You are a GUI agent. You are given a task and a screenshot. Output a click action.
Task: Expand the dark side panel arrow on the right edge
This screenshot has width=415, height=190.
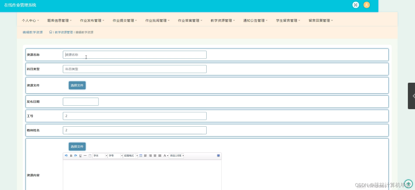click(412, 96)
